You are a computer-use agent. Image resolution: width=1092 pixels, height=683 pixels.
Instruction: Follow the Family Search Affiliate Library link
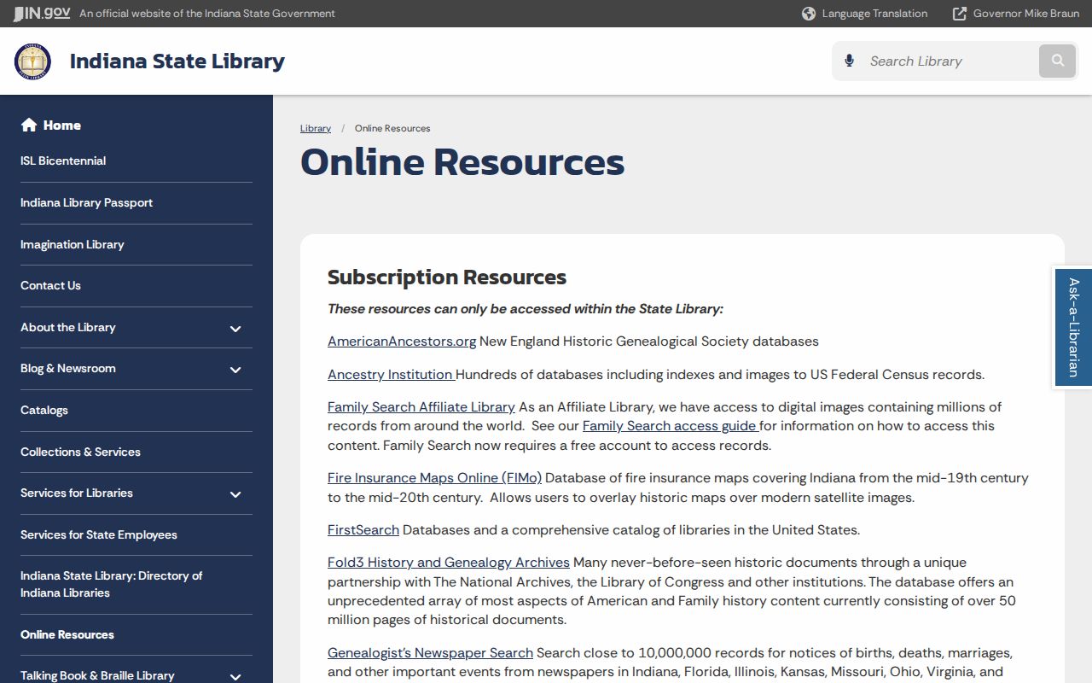click(421, 407)
